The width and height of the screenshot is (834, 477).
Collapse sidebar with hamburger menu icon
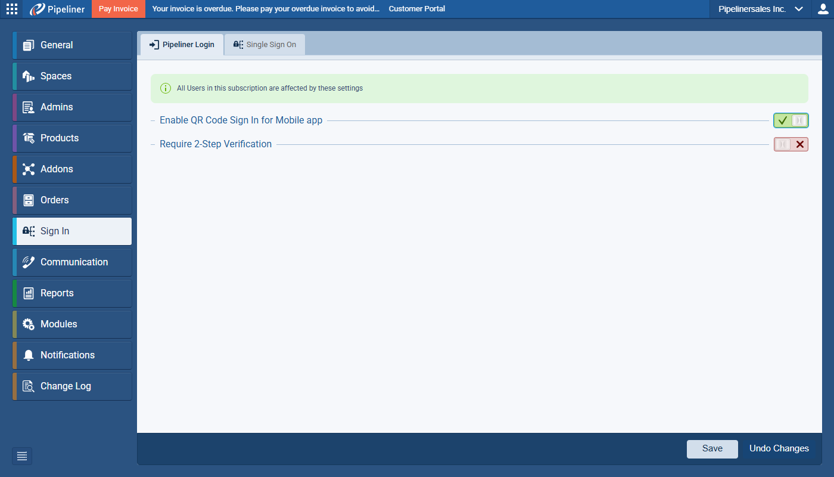[22, 456]
